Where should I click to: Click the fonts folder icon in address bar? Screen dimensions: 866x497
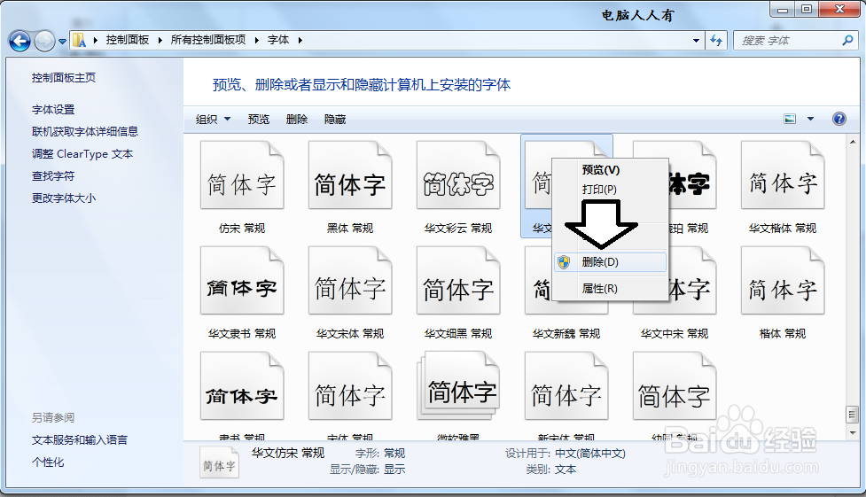click(80, 41)
